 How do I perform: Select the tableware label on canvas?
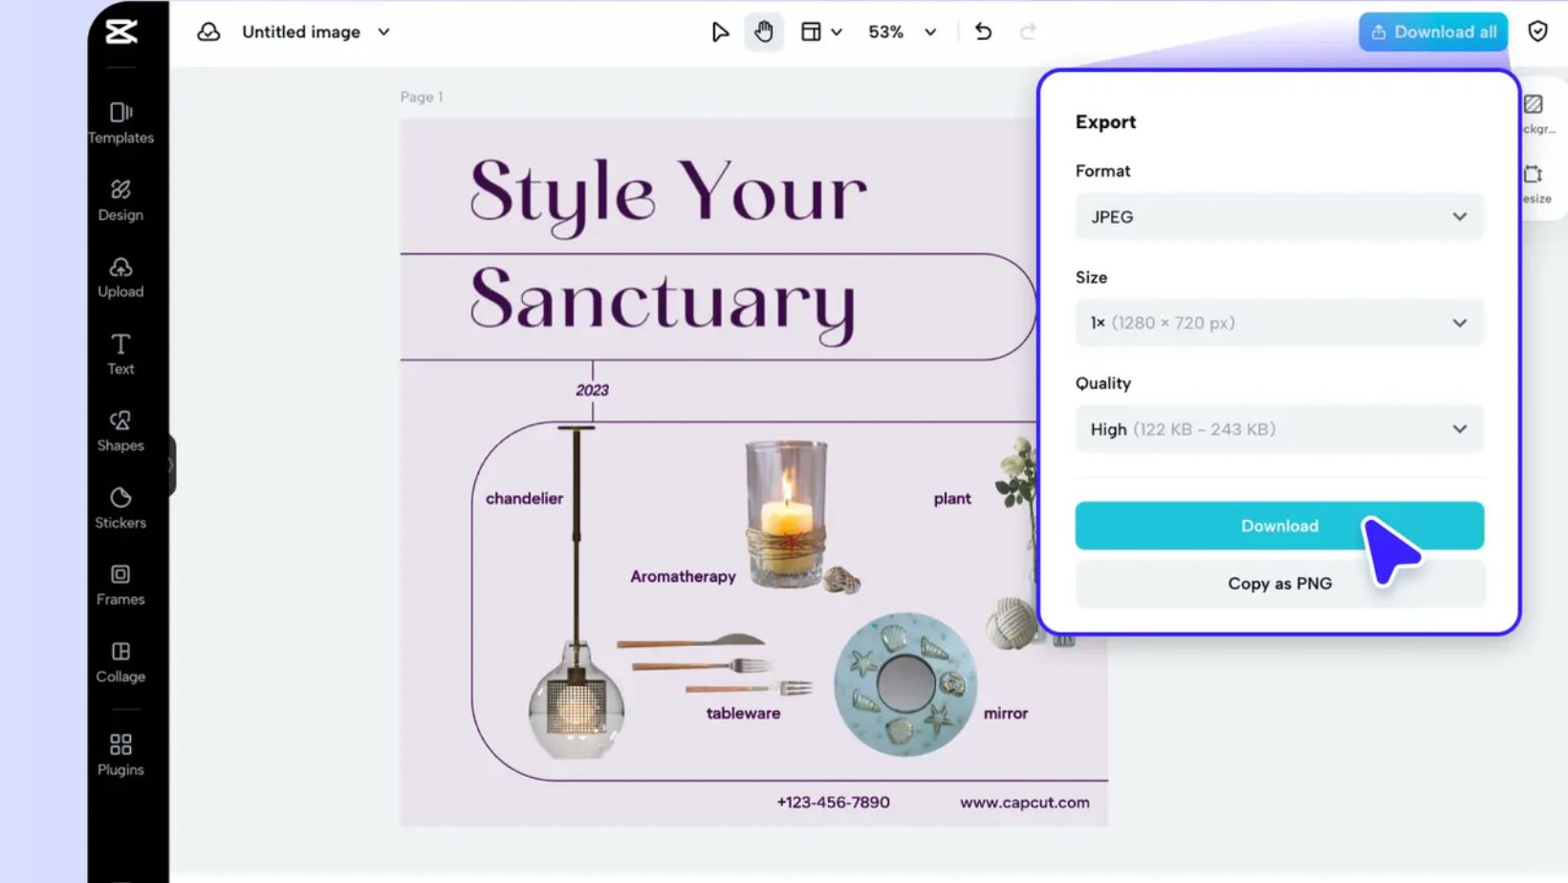743,713
